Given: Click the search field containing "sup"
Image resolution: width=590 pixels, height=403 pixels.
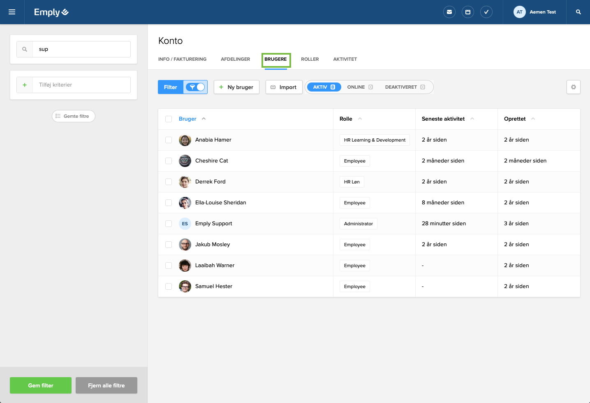Looking at the screenshot, I should pos(82,49).
